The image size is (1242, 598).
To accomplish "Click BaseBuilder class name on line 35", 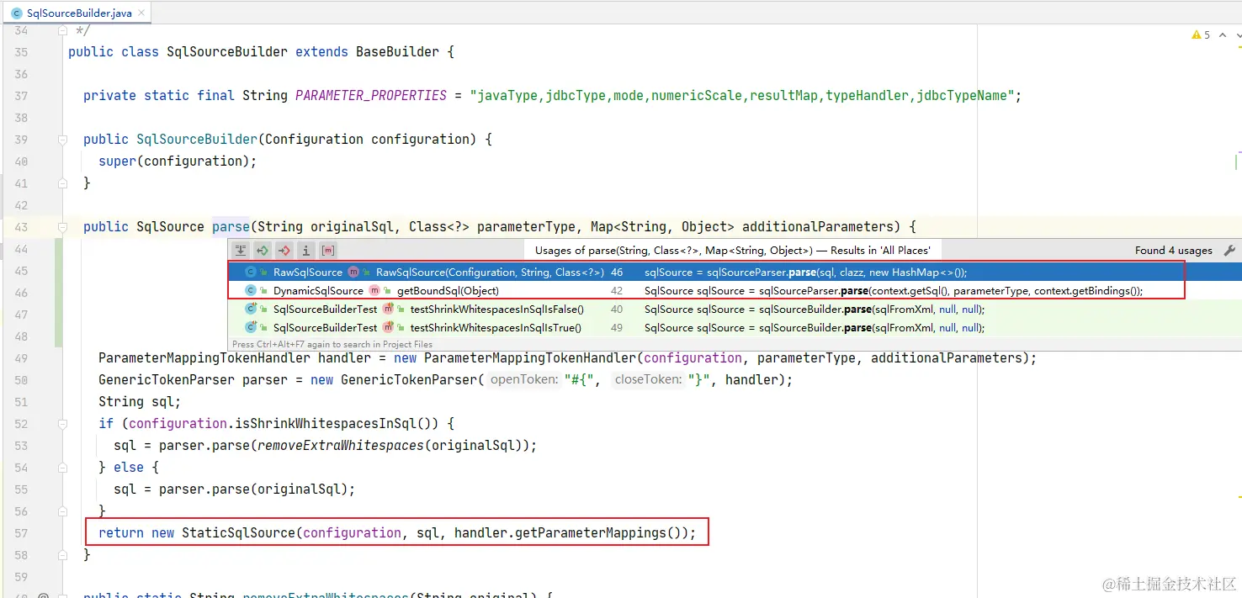I will pyautogui.click(x=397, y=52).
